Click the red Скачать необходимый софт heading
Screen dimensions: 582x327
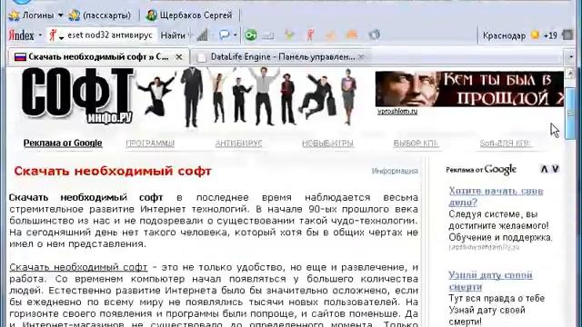point(113,172)
